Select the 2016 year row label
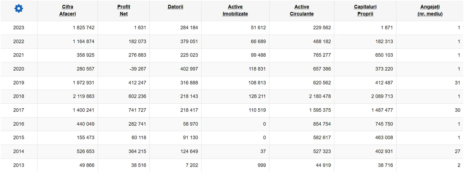 point(19,124)
